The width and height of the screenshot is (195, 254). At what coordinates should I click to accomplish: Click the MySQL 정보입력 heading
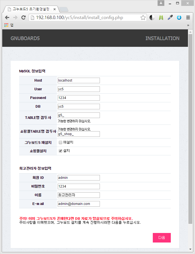pyautogui.click(x=32, y=71)
